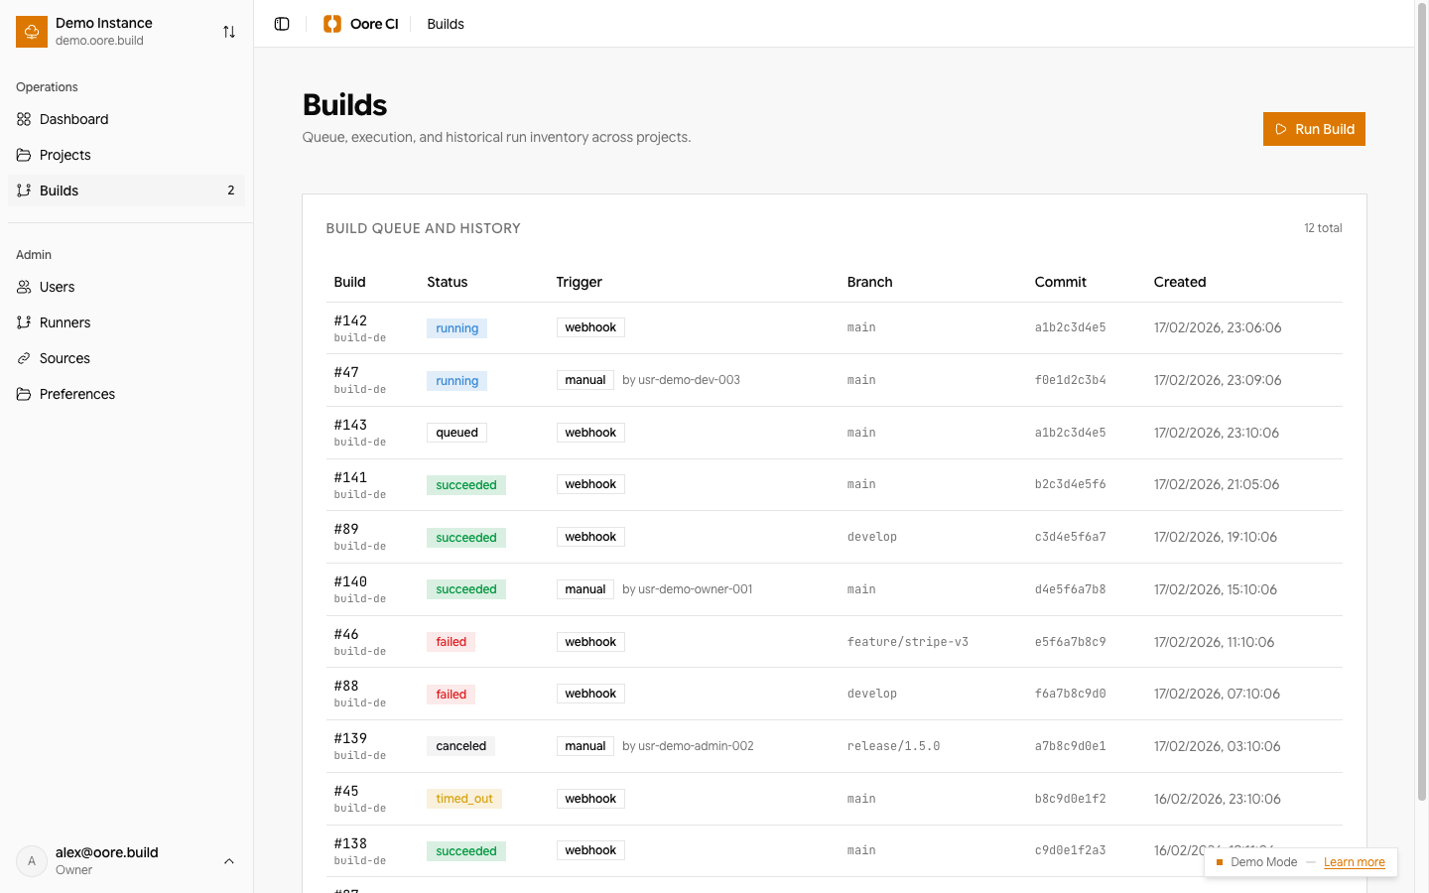Click the Oore CI logo icon

pos(332,24)
